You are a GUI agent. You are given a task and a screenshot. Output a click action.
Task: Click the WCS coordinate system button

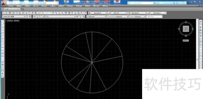[186, 40]
